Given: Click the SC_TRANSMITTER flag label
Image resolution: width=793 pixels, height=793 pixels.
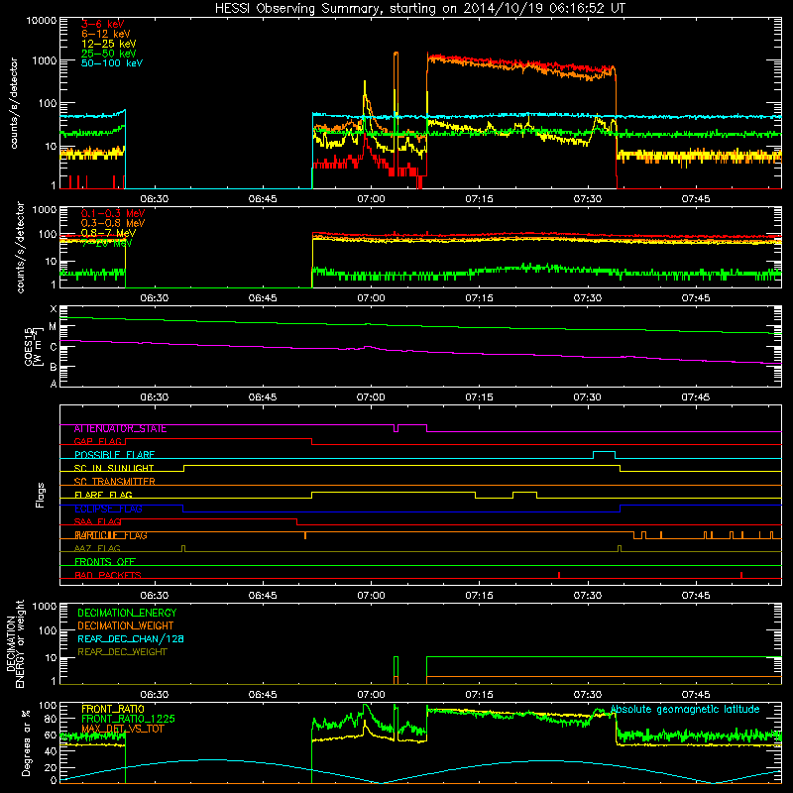Looking at the screenshot, I should pos(114,482).
